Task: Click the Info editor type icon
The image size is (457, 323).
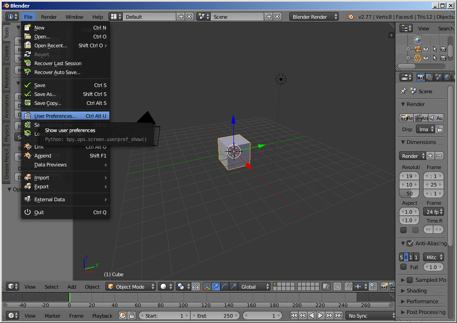Action: pyautogui.click(x=12, y=17)
